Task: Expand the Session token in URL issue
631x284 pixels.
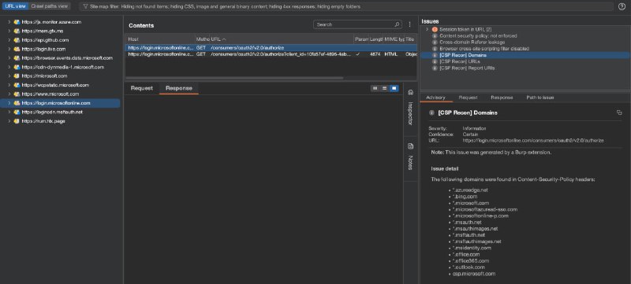Action: click(427, 30)
